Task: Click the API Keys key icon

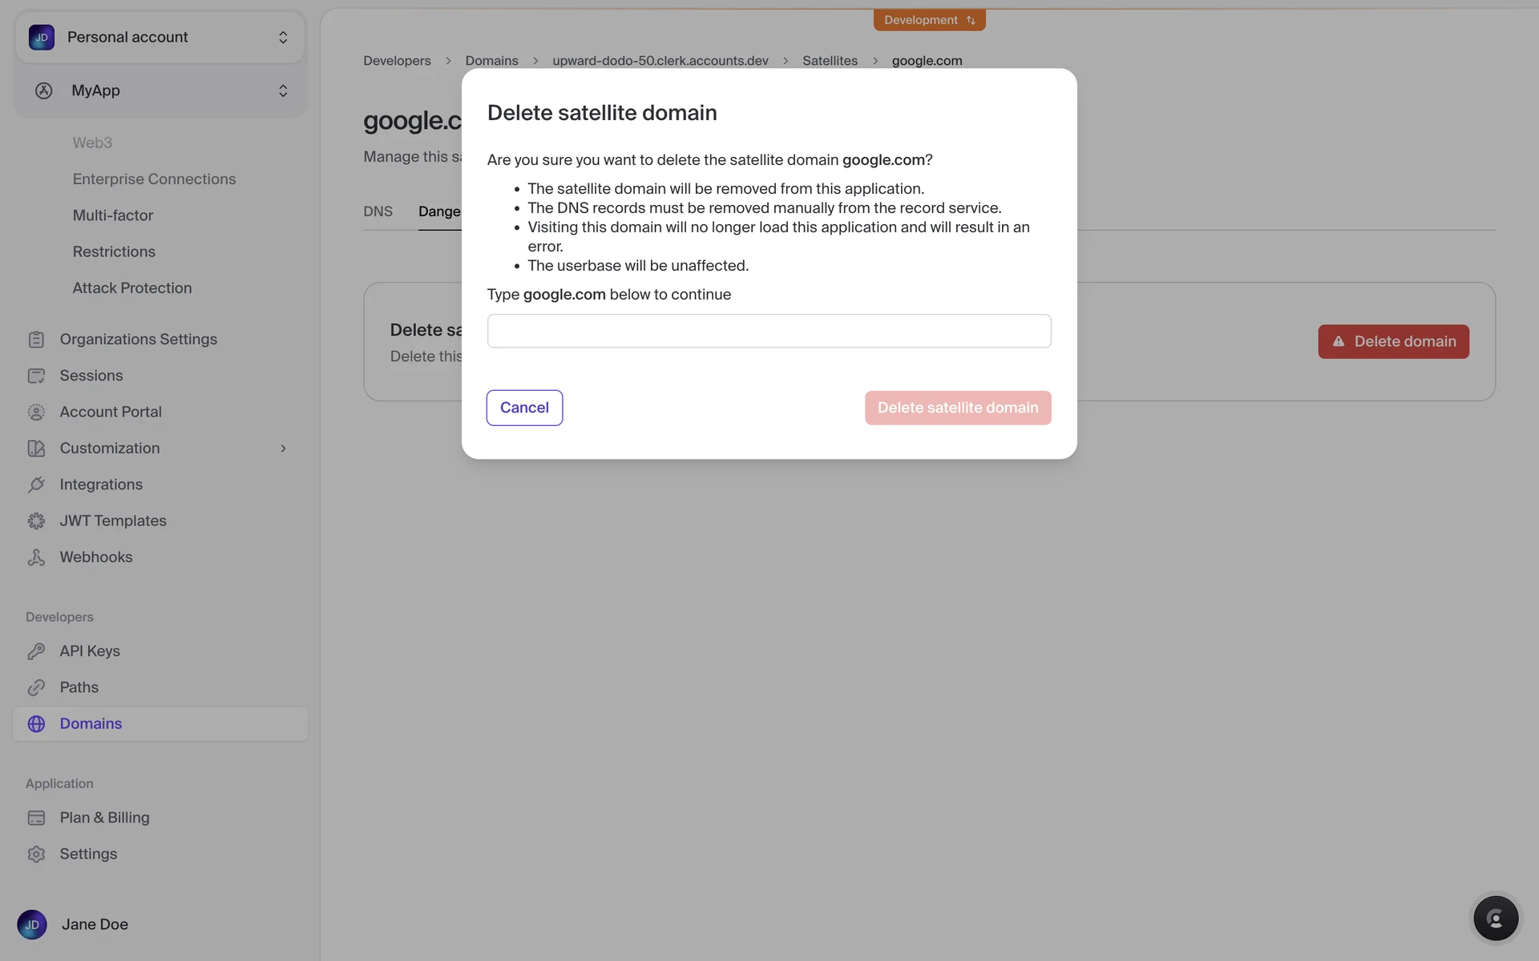Action: 36,651
